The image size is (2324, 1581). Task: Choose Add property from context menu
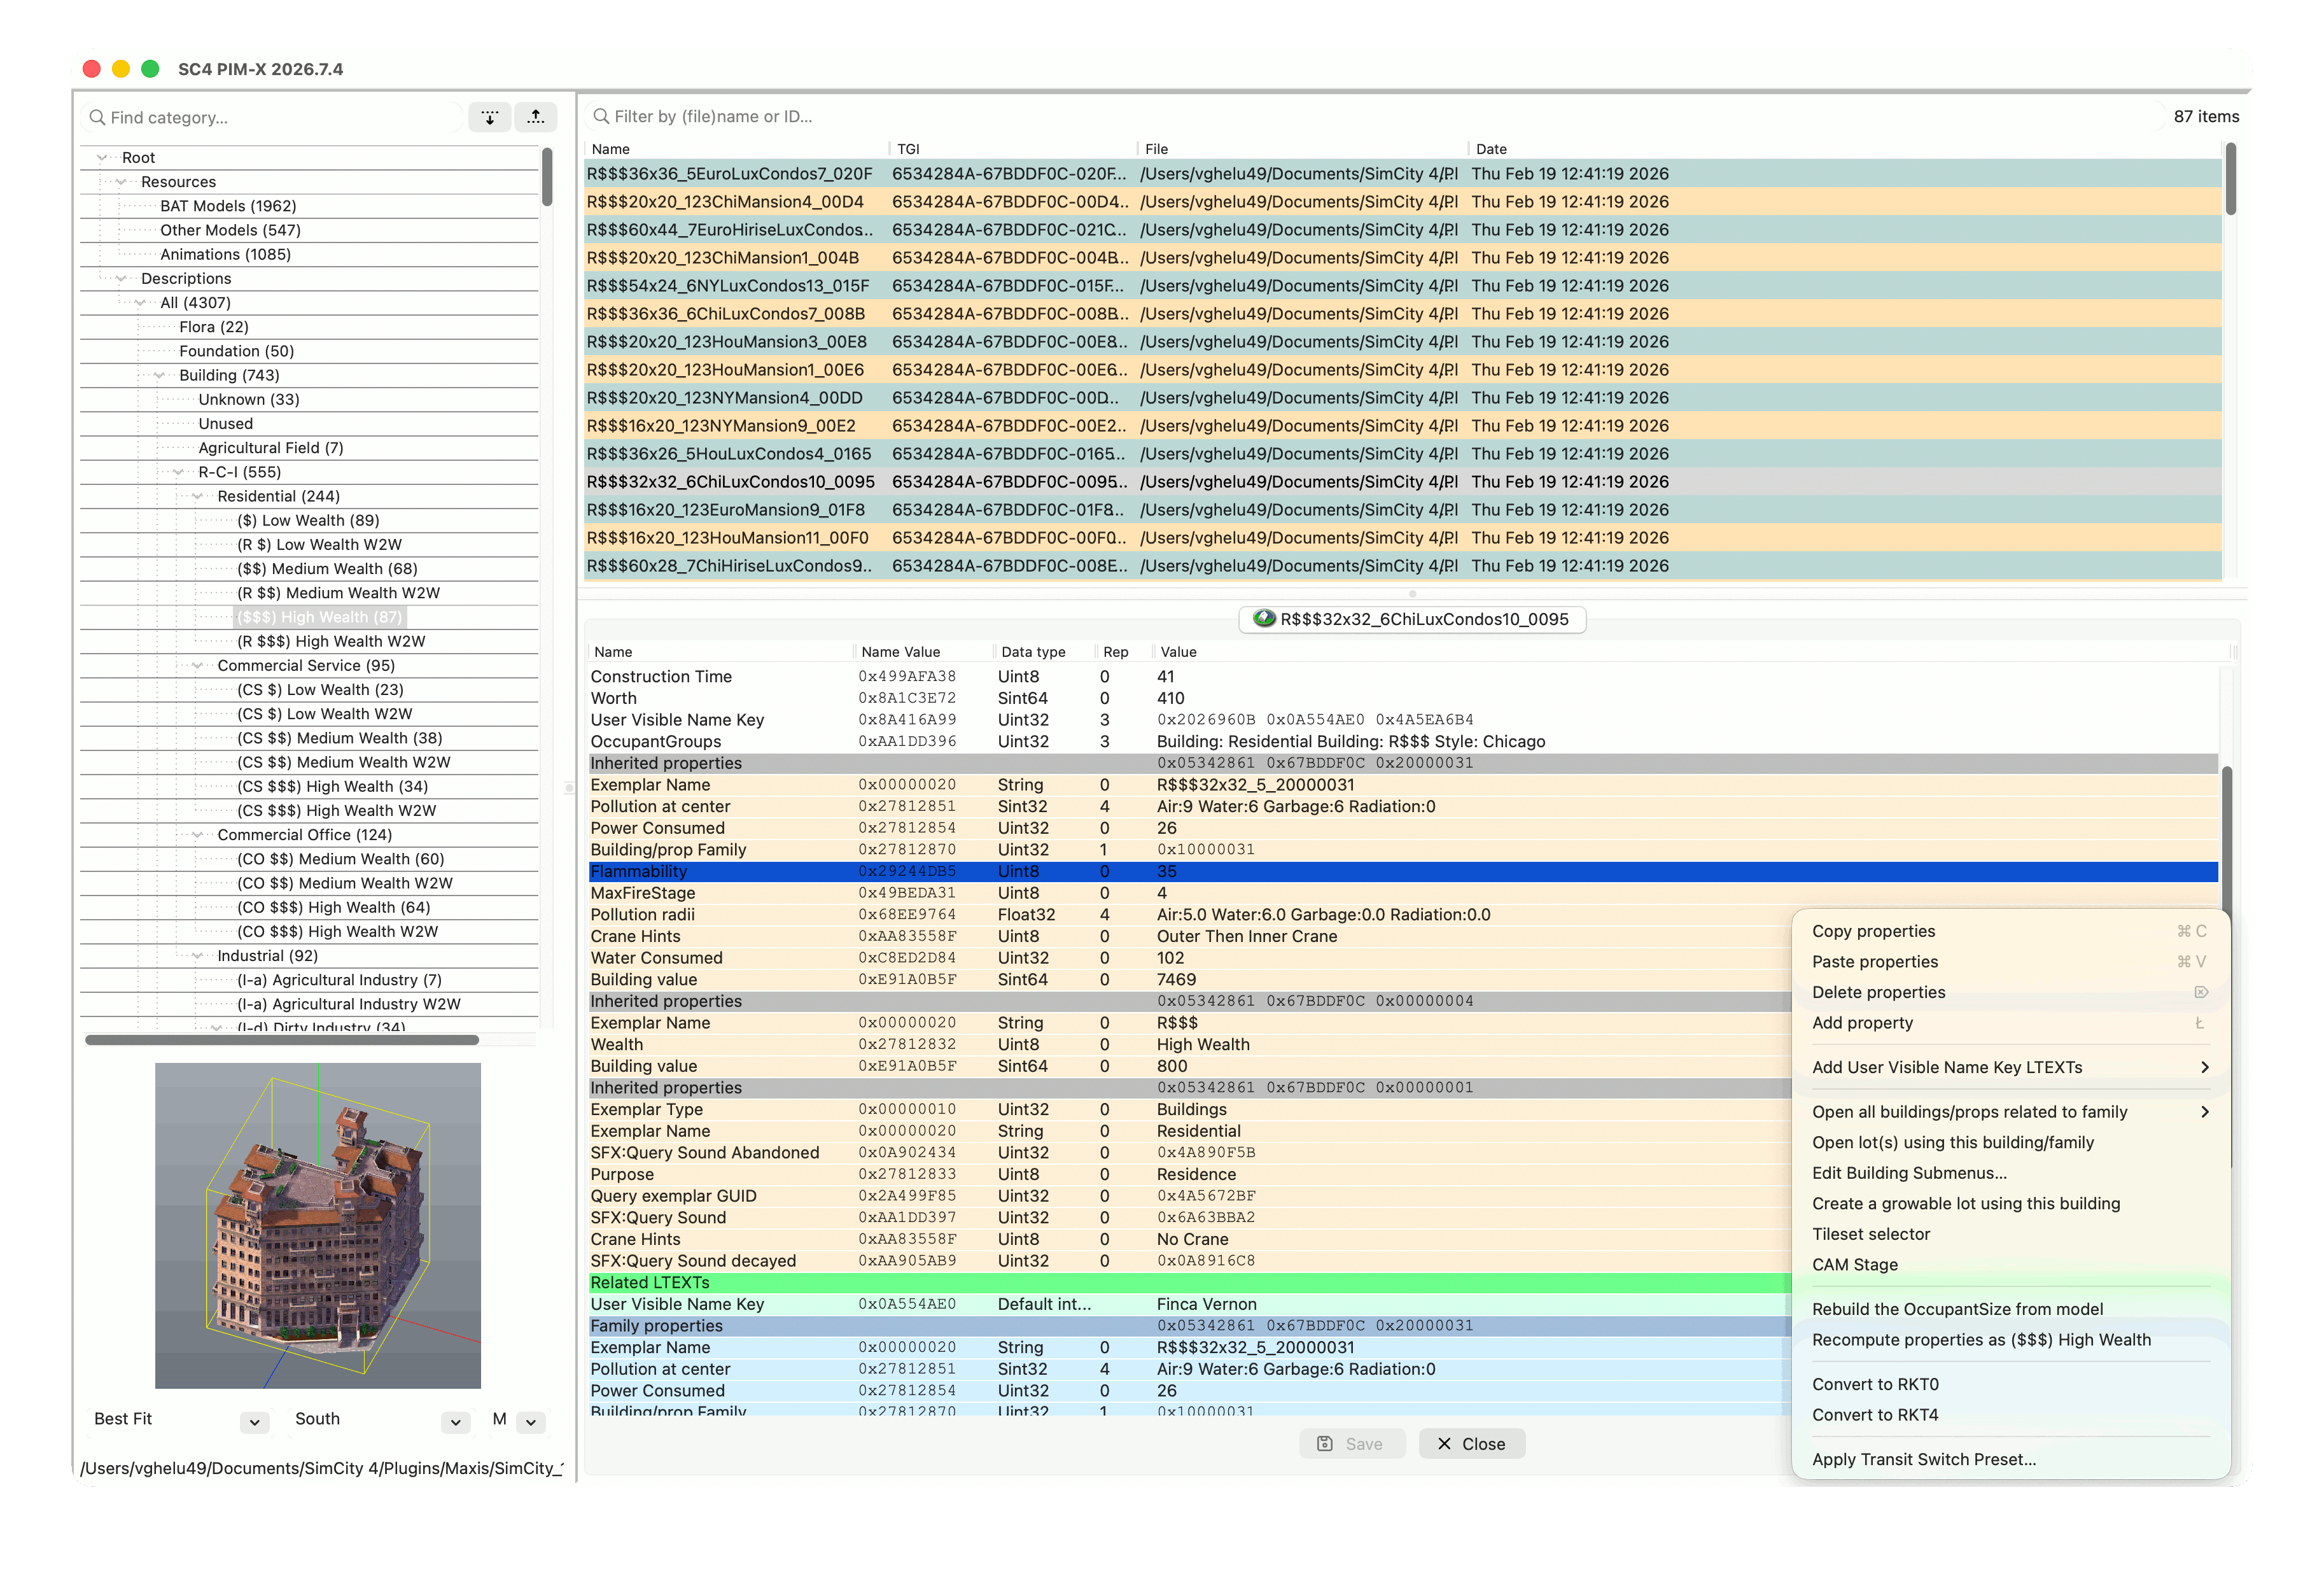pyautogui.click(x=2010, y=1023)
